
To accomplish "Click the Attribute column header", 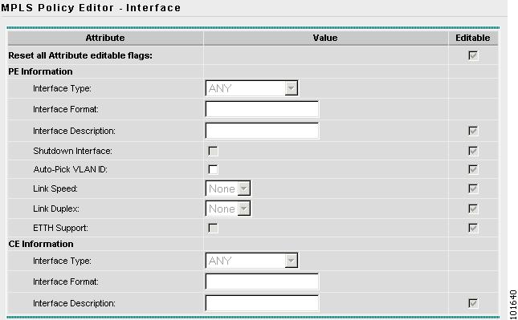I will pos(105,38).
